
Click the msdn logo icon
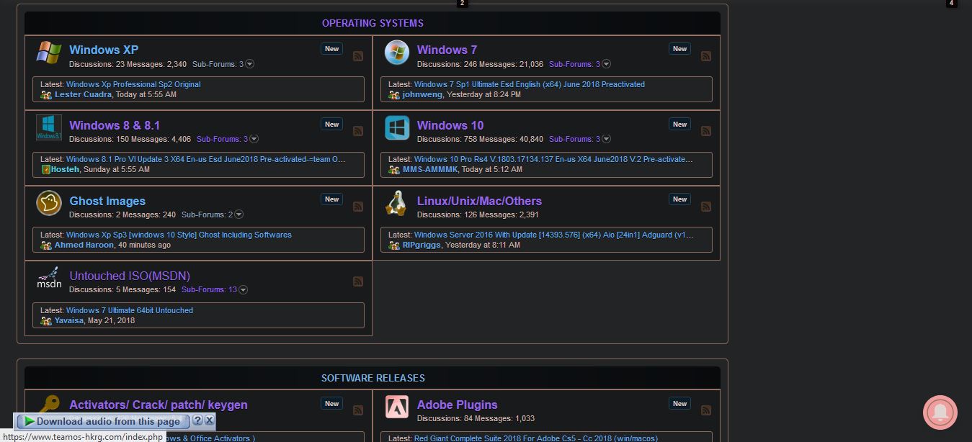(49, 279)
